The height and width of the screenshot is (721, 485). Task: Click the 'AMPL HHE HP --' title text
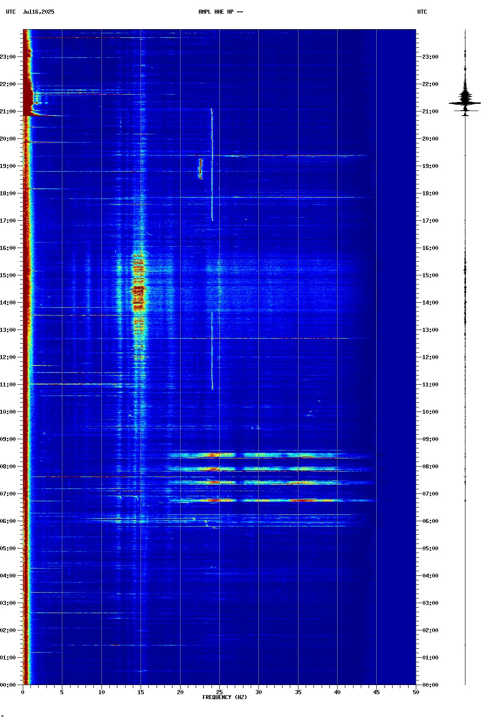[221, 12]
